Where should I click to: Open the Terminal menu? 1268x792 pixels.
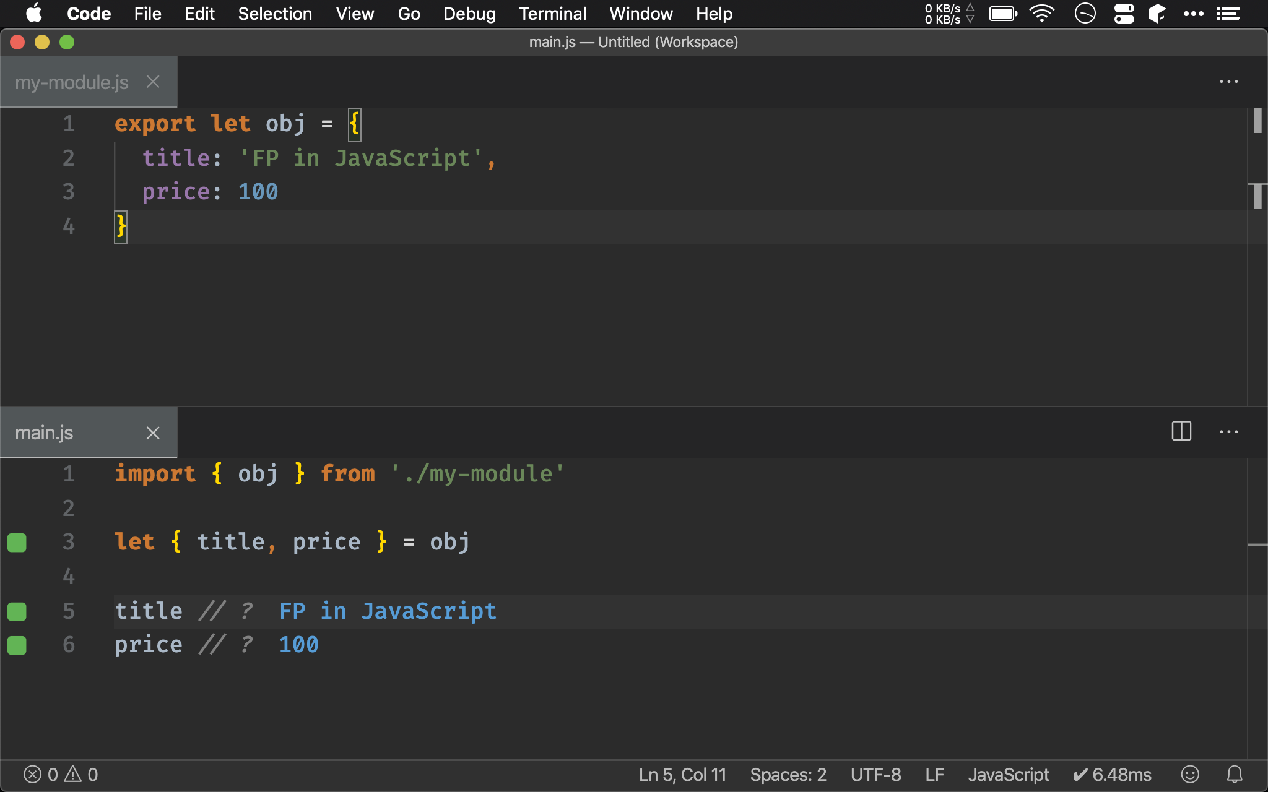pos(552,14)
